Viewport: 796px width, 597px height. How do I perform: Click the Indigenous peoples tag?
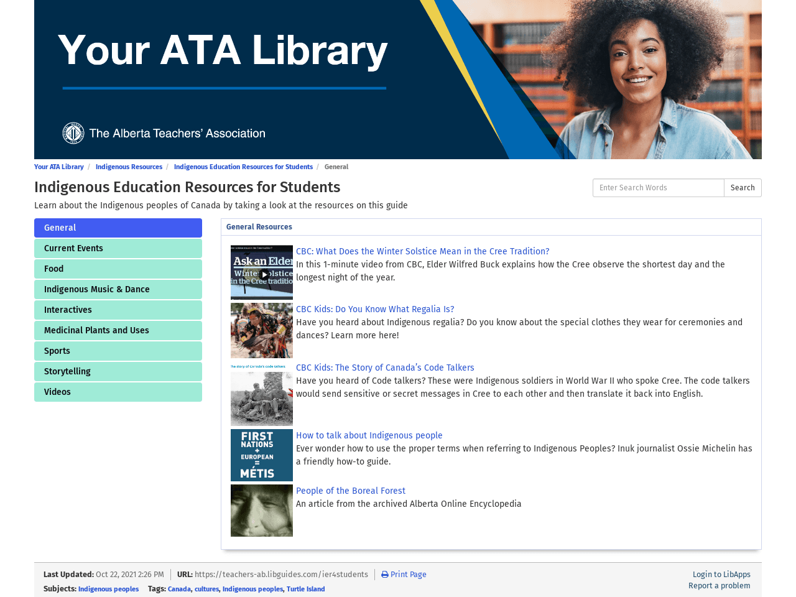coord(252,589)
